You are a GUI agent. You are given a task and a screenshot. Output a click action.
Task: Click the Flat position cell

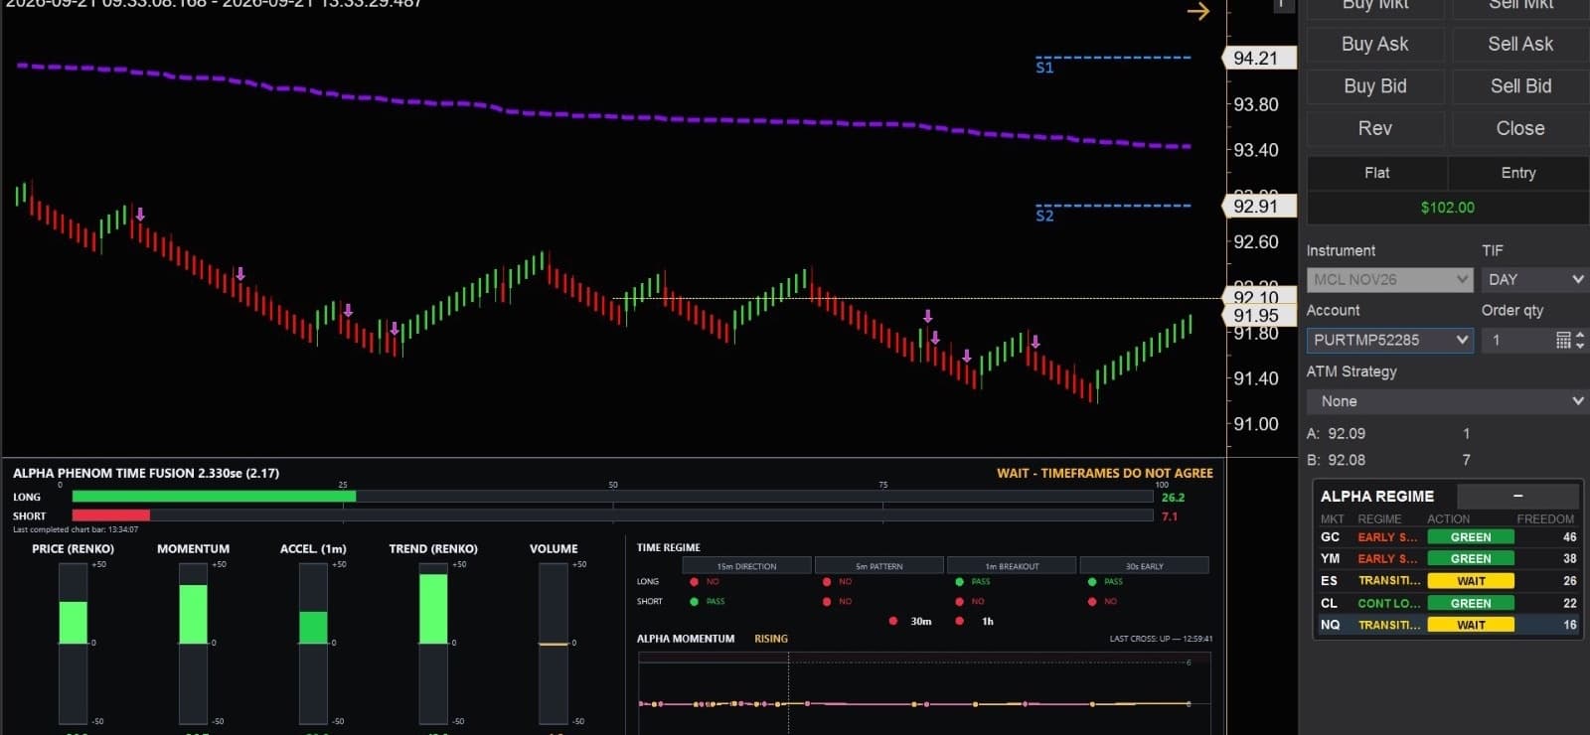click(x=1376, y=173)
